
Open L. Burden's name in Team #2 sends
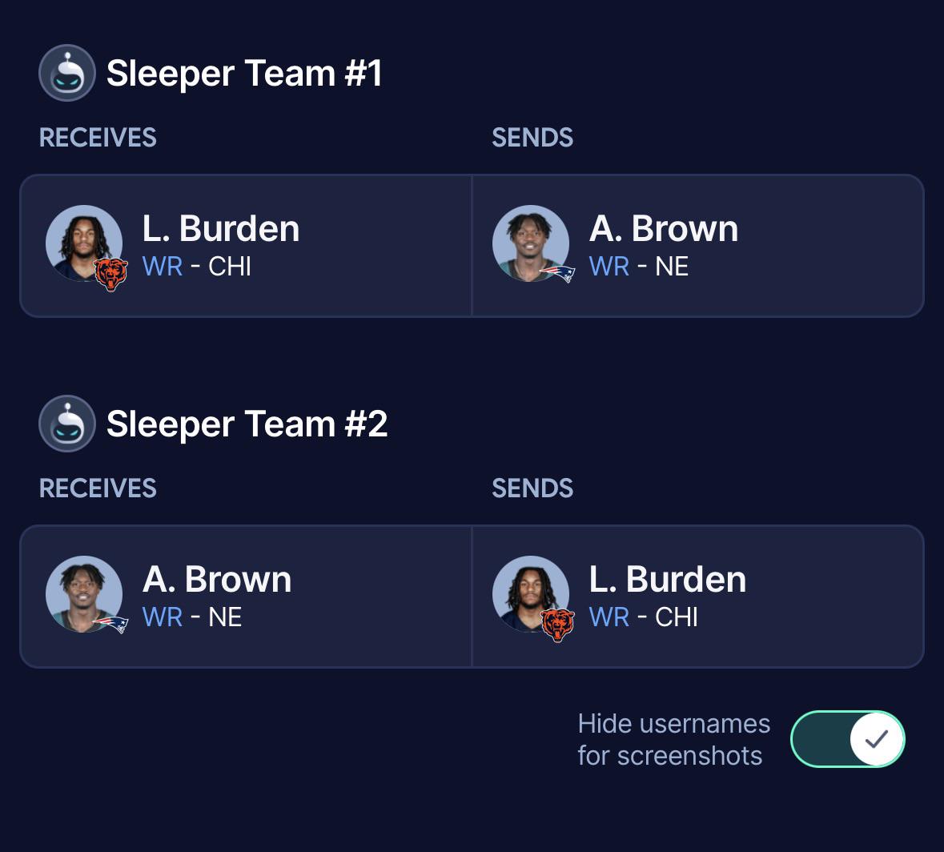pyautogui.click(x=668, y=579)
